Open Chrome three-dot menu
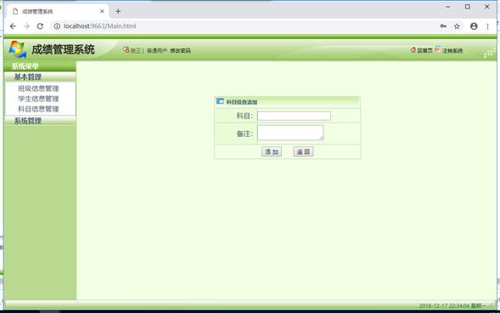Image resolution: width=500 pixels, height=313 pixels. (487, 26)
